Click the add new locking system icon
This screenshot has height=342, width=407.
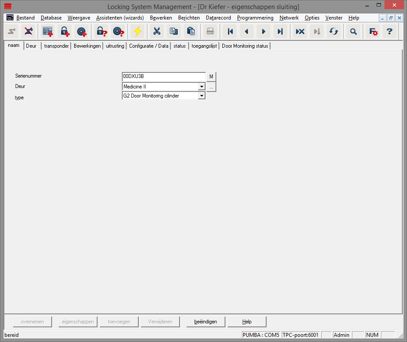point(47,31)
